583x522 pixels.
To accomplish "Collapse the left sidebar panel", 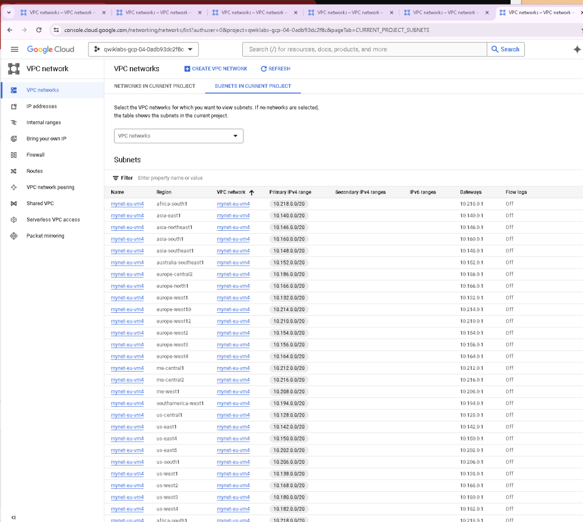I will [x=13, y=517].
